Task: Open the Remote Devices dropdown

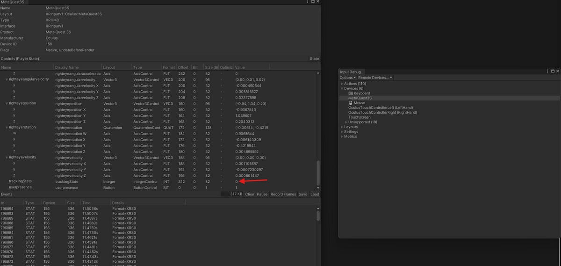Action: [375, 78]
